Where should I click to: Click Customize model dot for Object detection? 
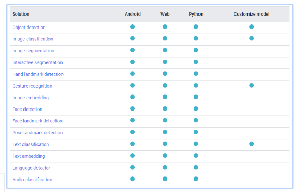(252, 27)
